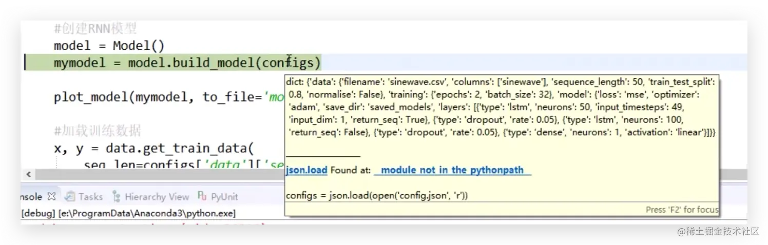Click the PyUnit tab icon
Screen dimensions: 768x245
[202, 196]
